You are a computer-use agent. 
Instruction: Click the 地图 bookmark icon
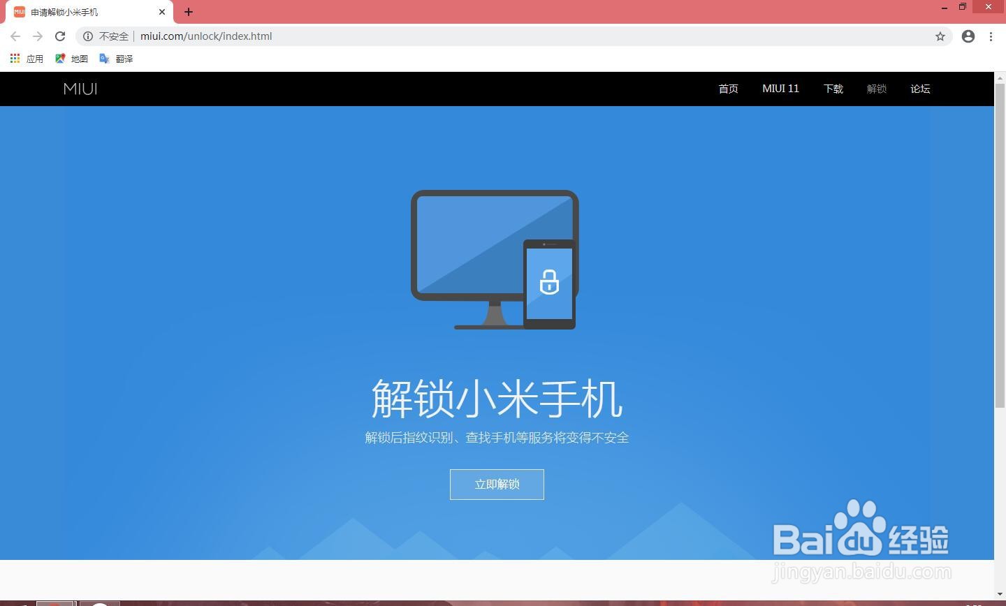coord(61,59)
